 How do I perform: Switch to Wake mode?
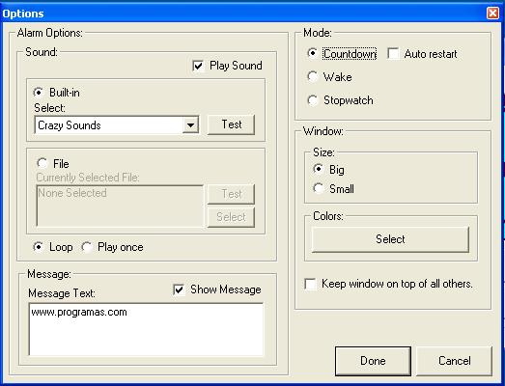tap(312, 76)
